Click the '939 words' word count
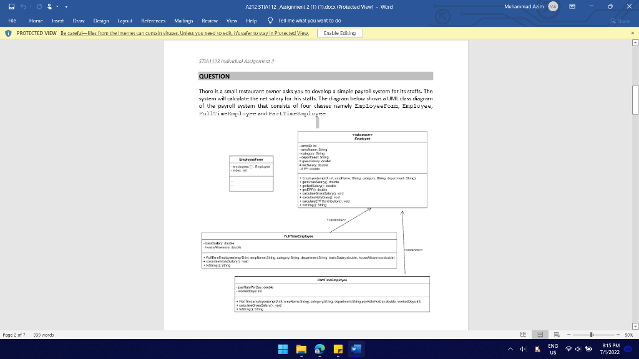Screen dimensions: 639x359 (x=44, y=335)
